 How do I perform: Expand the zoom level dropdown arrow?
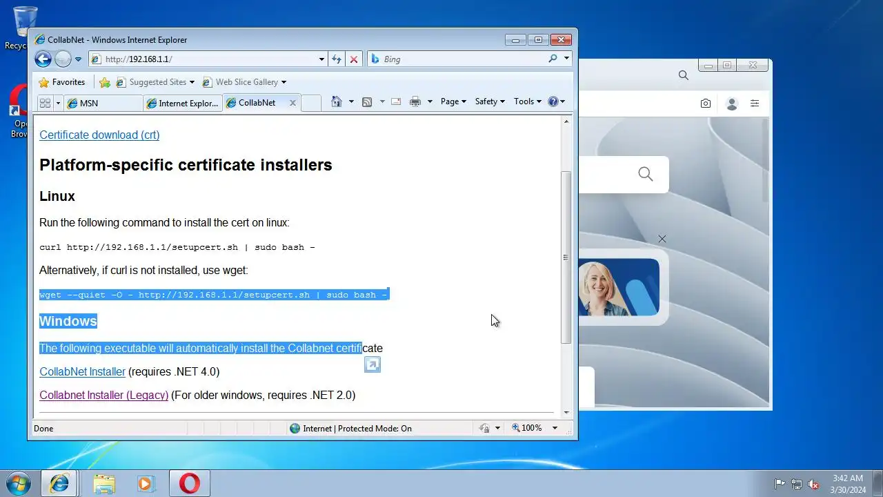point(555,429)
